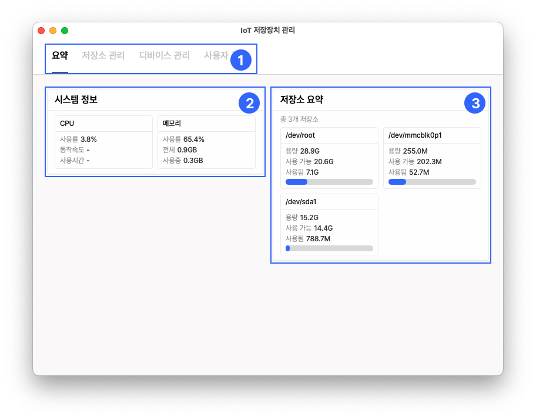Image resolution: width=536 pixels, height=419 pixels.
Task: Select the /dev/mmcblk0p1 storage title
Action: (415, 135)
